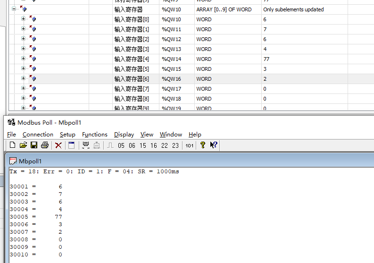Viewport: 374px width, 263px height.
Task: Select the %QW14 address cell
Action: (177, 59)
